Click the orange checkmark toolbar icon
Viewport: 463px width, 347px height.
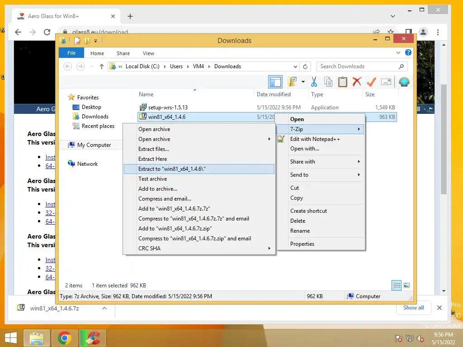coord(371,82)
